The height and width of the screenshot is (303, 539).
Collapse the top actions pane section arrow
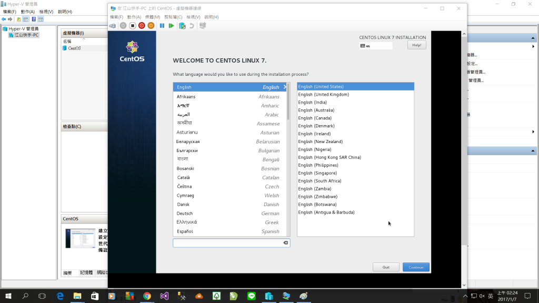[x=533, y=38]
